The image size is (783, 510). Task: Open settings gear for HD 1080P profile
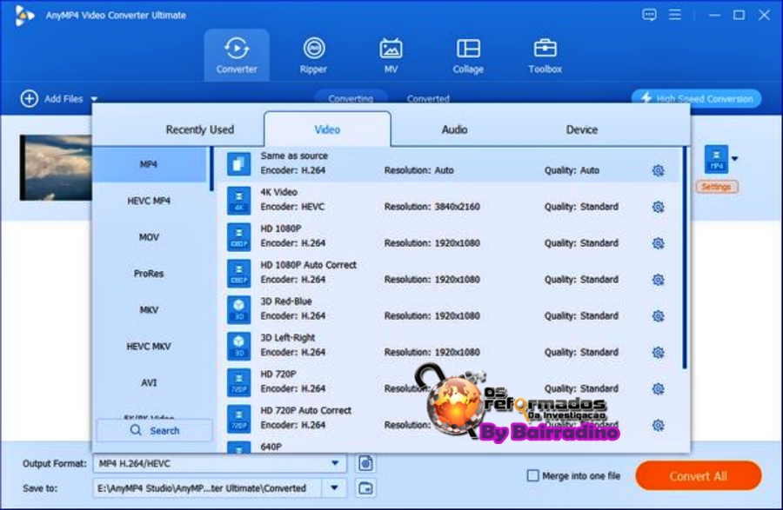[659, 243]
